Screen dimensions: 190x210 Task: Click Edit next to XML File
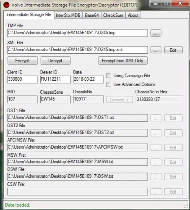[x=173, y=50]
